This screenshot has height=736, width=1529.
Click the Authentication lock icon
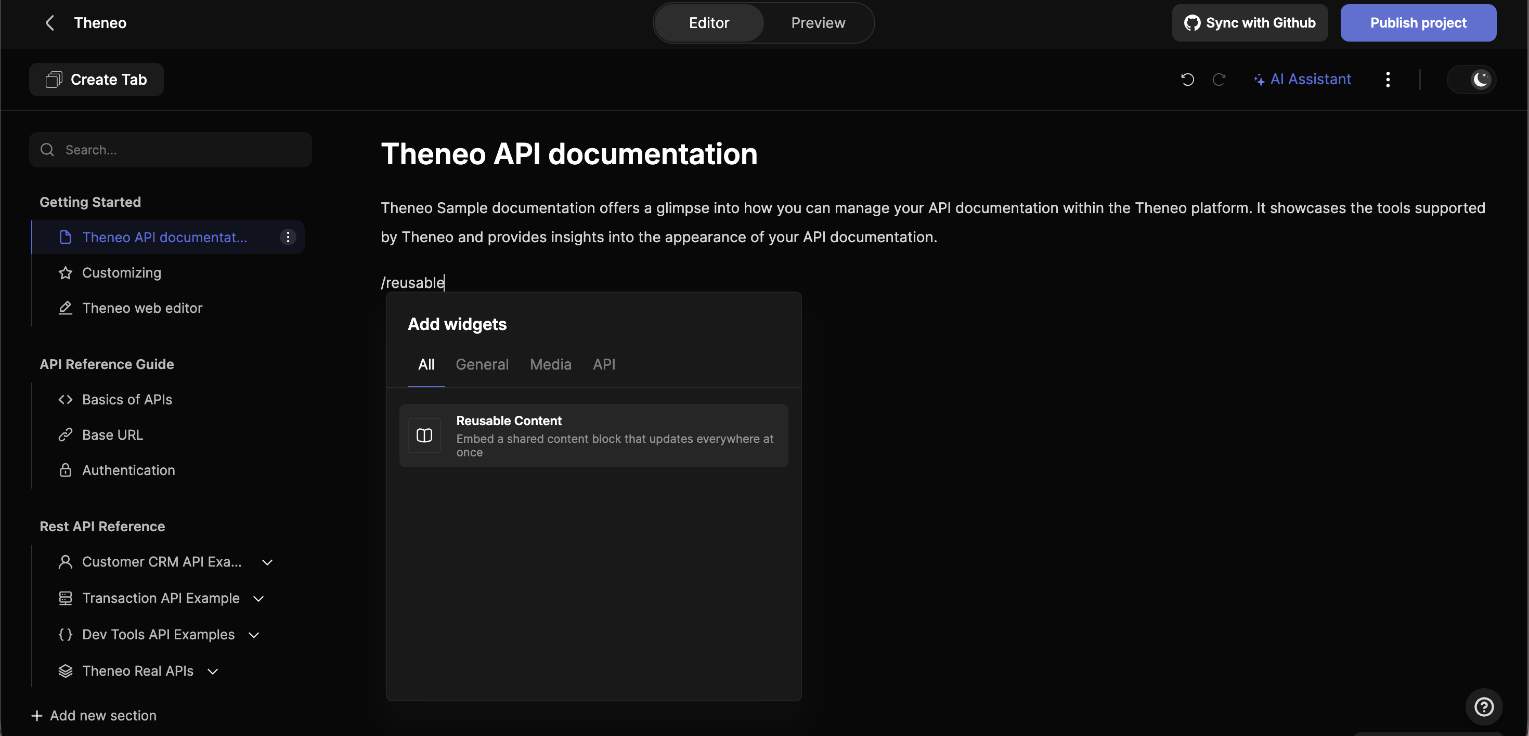[x=66, y=470]
